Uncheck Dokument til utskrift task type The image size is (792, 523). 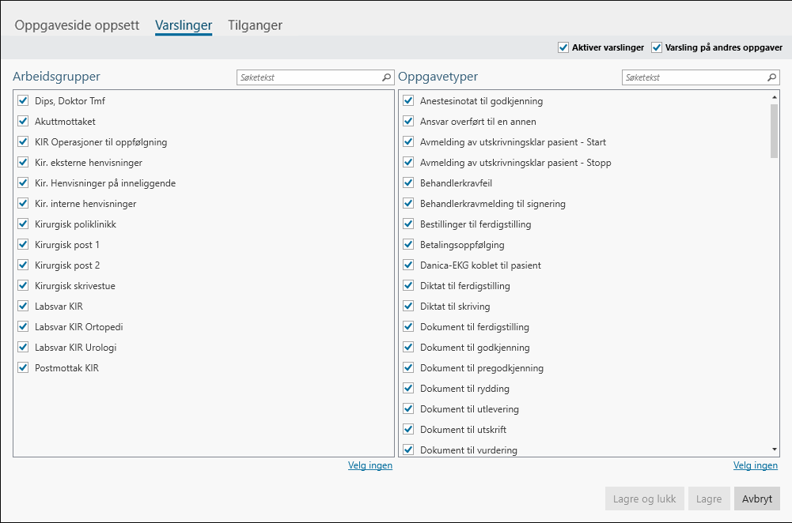tap(408, 430)
